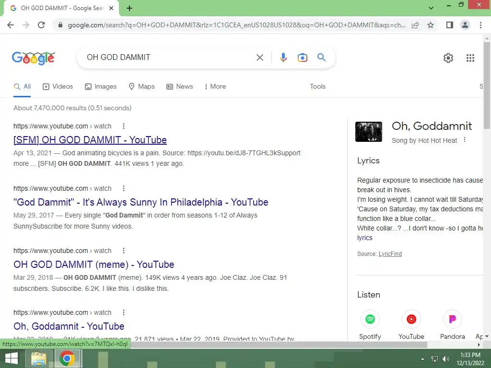Open the search Tools options
Image resolution: width=491 pixels, height=368 pixels.
pos(317,86)
